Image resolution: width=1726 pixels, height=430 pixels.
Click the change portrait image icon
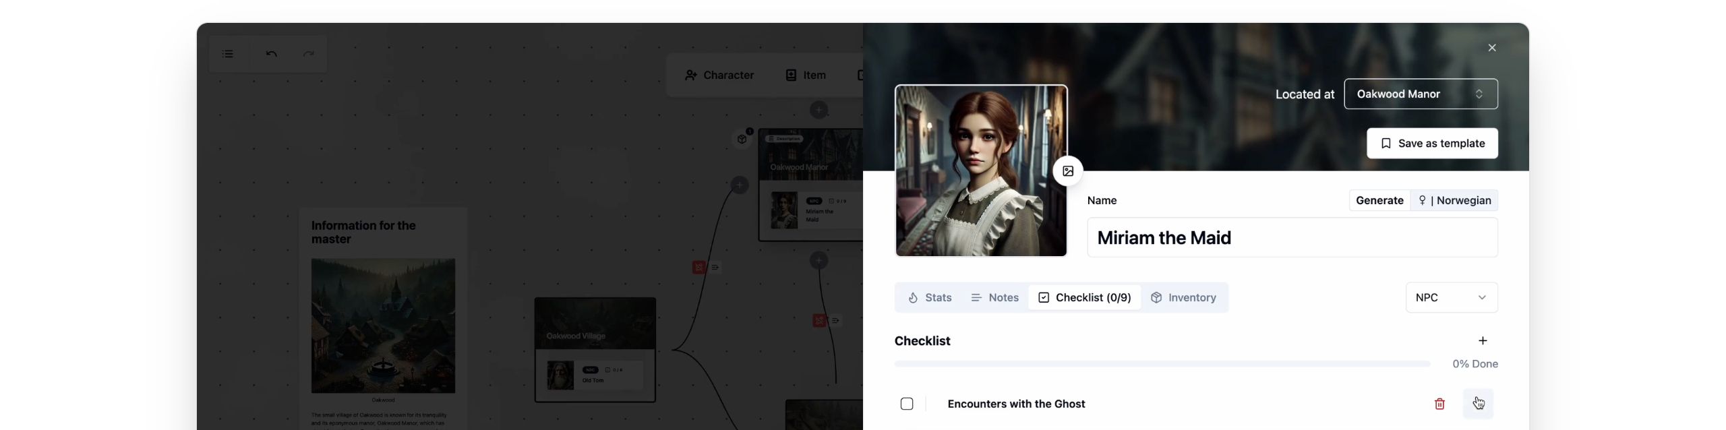coord(1068,171)
